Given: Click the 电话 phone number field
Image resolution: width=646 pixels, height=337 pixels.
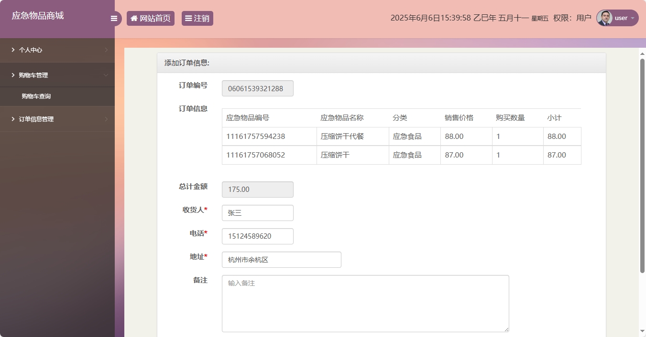Looking at the screenshot, I should click(x=257, y=236).
